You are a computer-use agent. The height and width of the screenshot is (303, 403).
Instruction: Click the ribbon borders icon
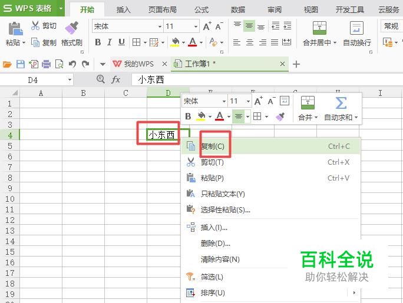pos(136,42)
